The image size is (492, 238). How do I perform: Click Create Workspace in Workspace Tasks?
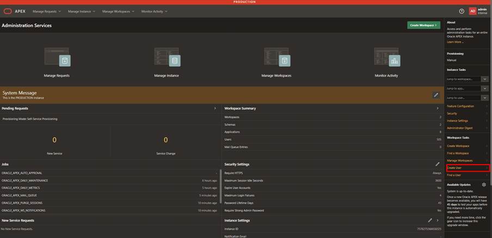(x=458, y=146)
